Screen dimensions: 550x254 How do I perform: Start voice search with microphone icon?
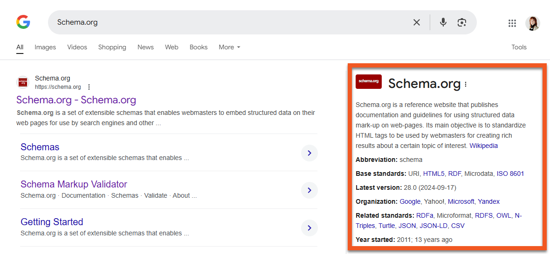(x=443, y=22)
